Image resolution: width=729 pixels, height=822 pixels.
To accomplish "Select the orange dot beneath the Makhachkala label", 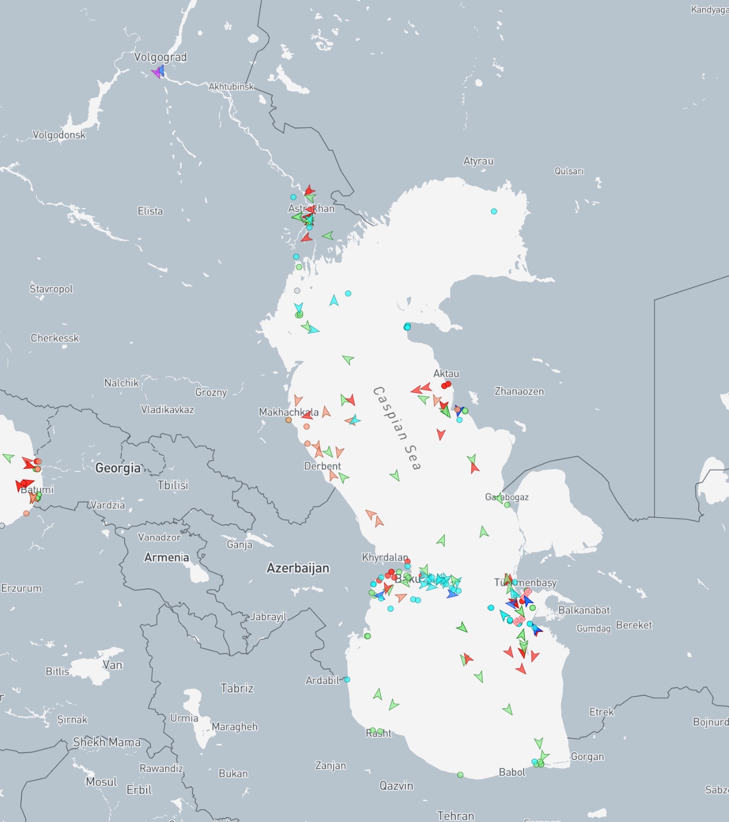I will click(x=288, y=420).
